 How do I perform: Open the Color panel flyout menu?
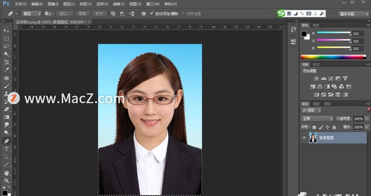pos(368,25)
